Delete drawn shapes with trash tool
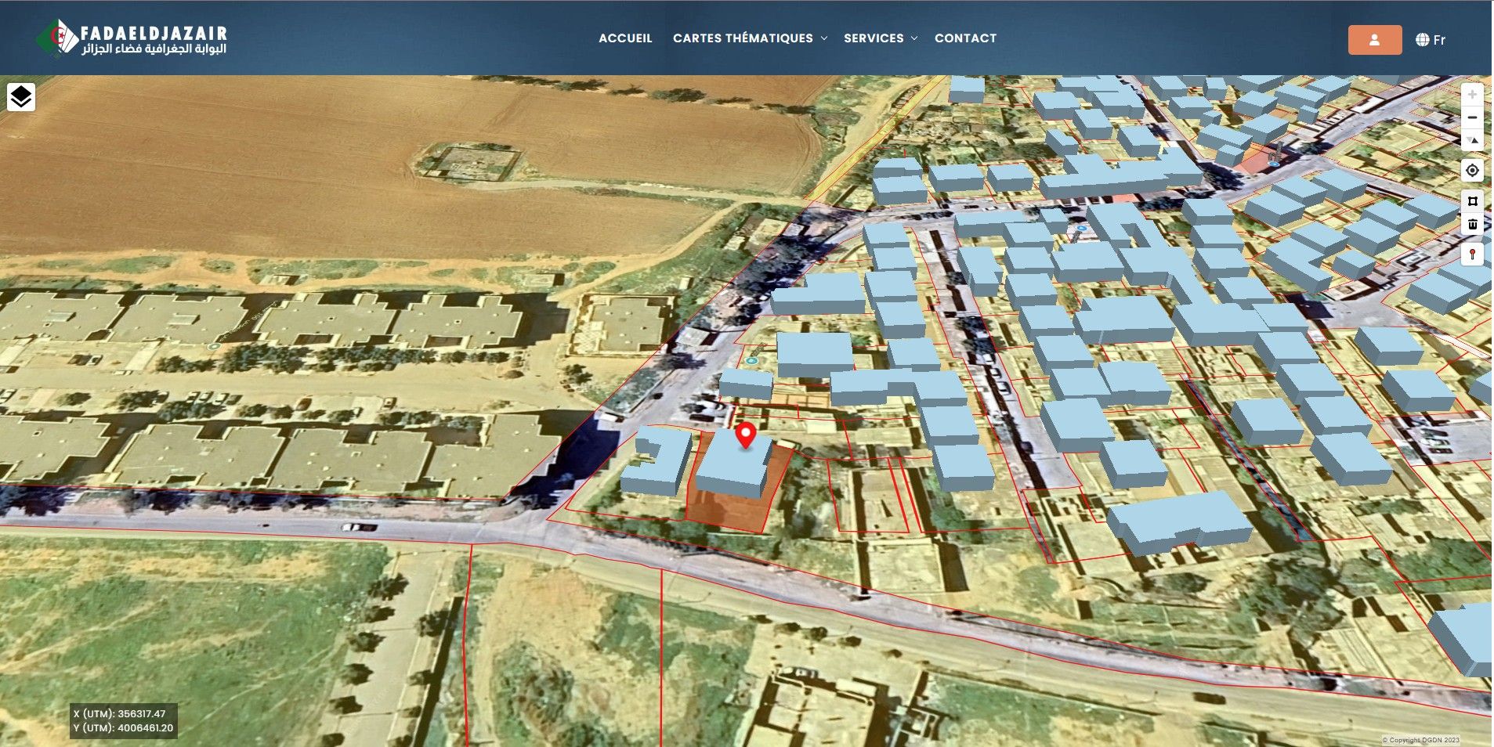This screenshot has height=747, width=1494. click(x=1472, y=224)
